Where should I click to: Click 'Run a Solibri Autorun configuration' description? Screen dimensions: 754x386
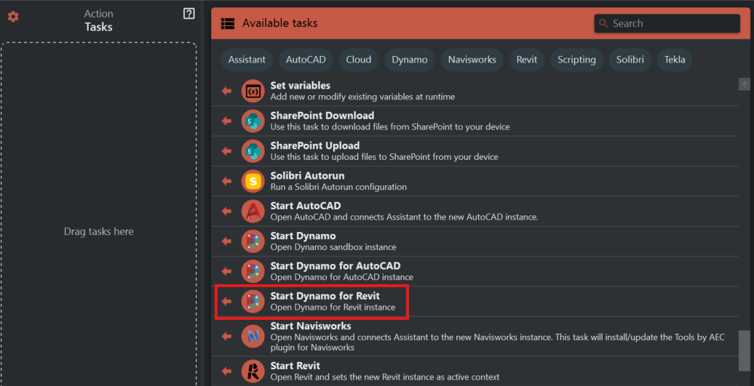click(338, 187)
